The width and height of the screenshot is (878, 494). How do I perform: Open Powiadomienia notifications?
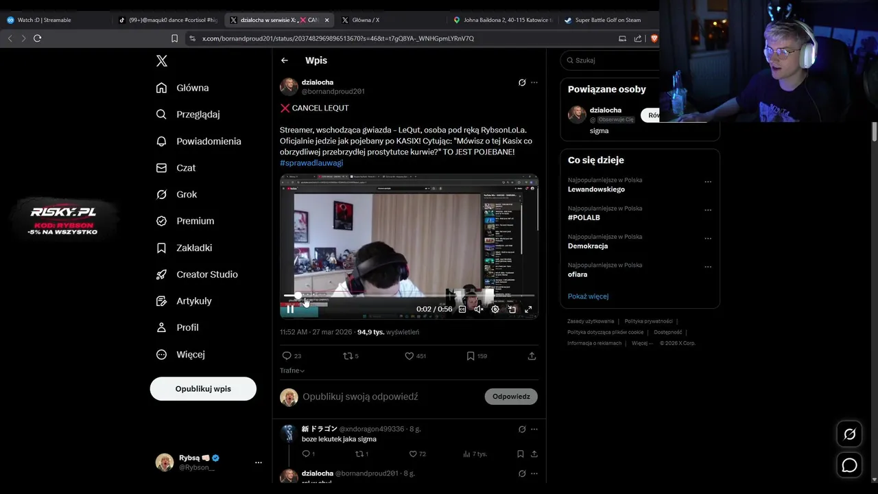pyautogui.click(x=199, y=141)
